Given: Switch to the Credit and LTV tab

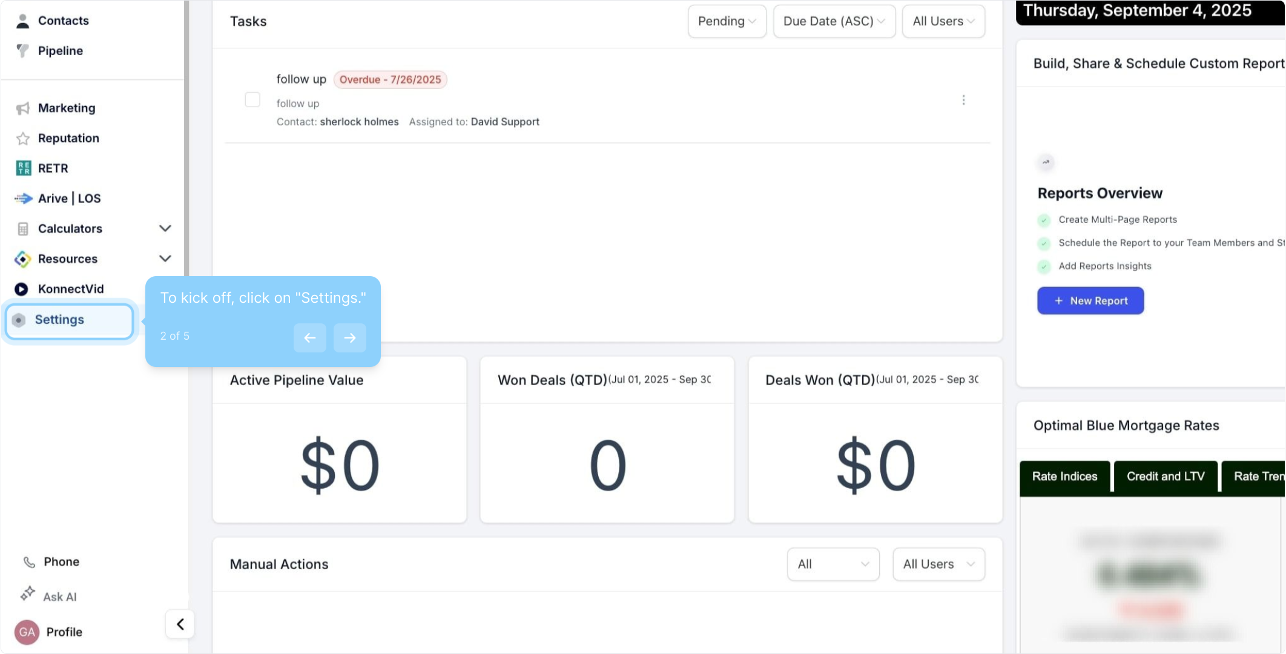Looking at the screenshot, I should point(1165,477).
